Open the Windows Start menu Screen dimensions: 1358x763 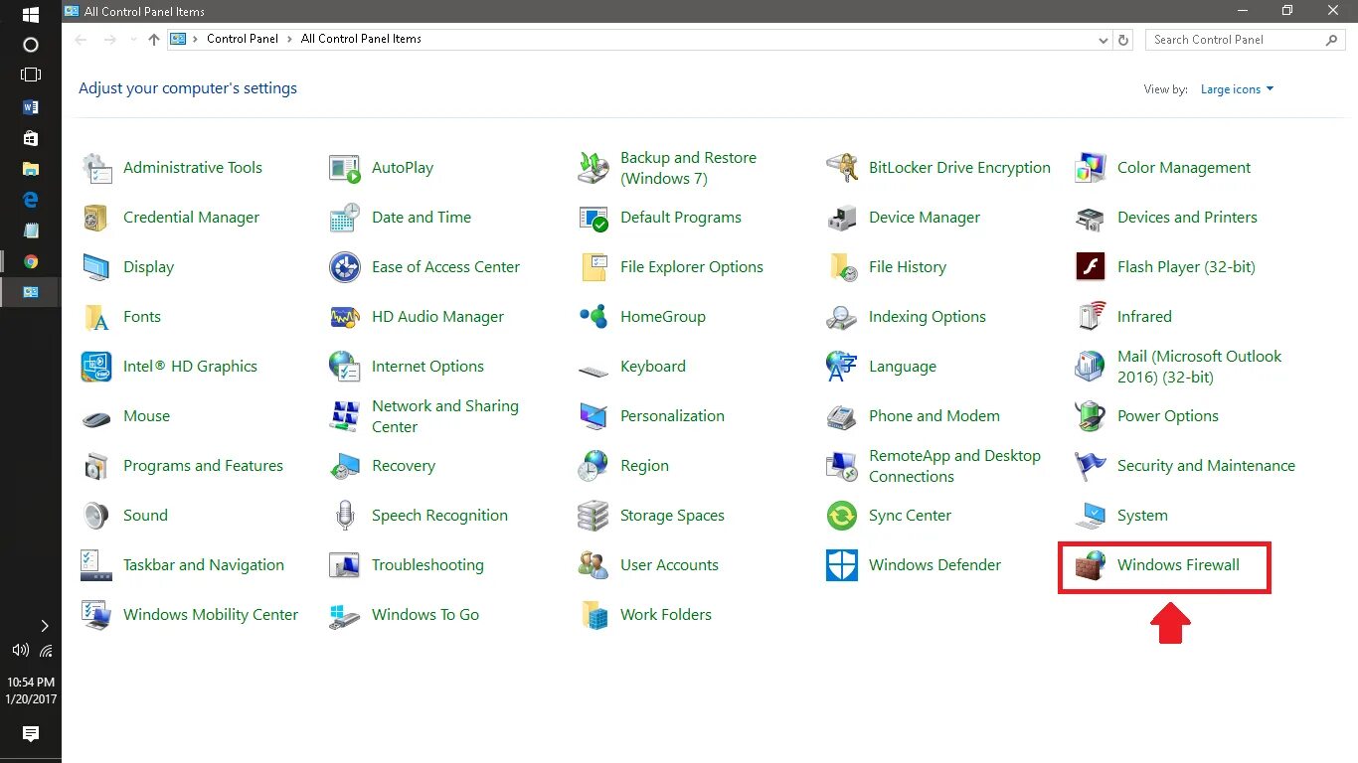click(x=30, y=15)
